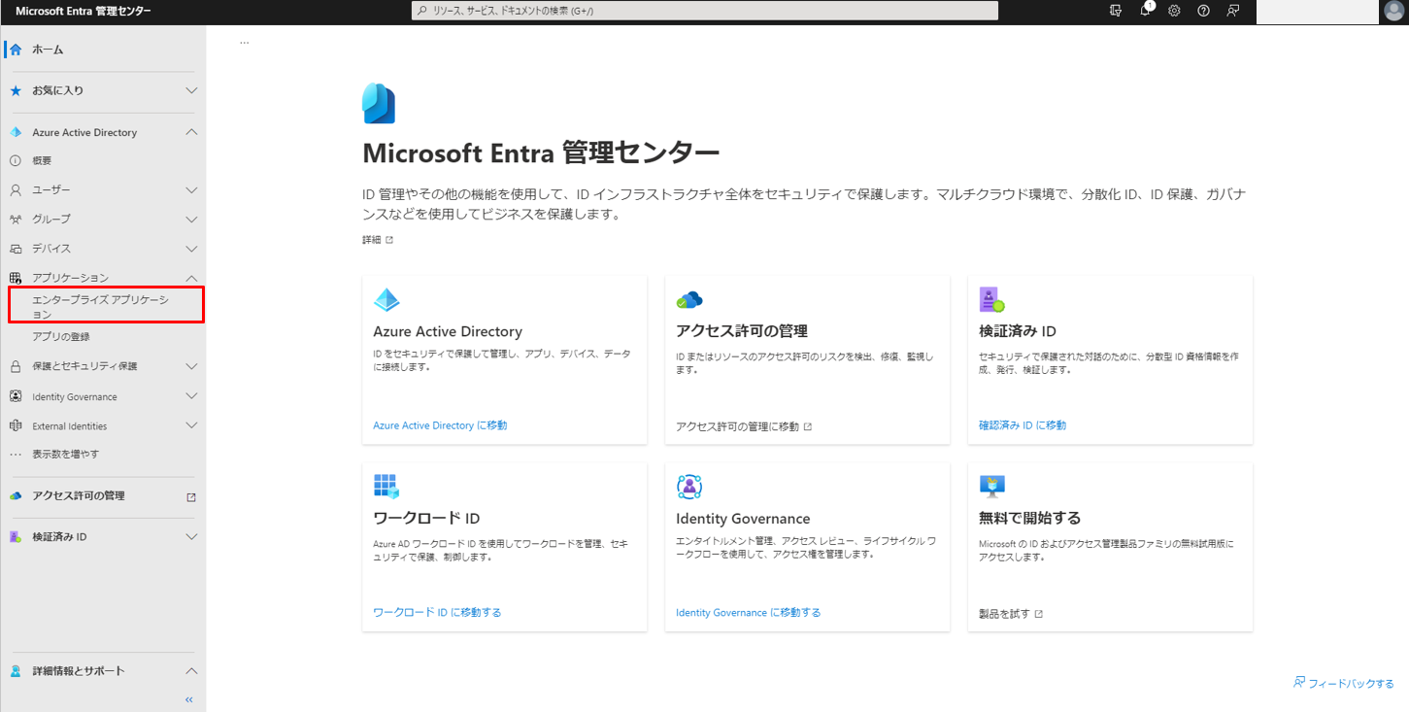
Task: Click the Azure Active Directory に移動 link
Action: pyautogui.click(x=440, y=425)
